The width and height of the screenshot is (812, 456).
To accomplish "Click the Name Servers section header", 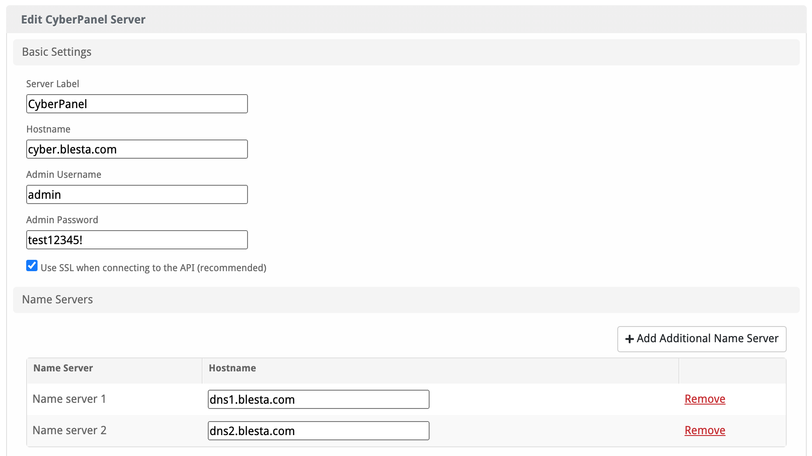I will [58, 299].
